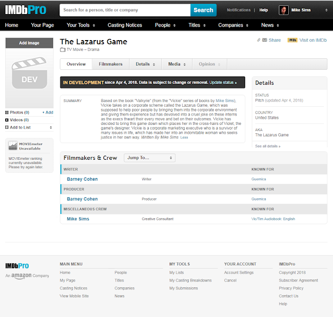
Task: Click the MOVIEmeter chart icon
Action: pyautogui.click(x=12, y=146)
